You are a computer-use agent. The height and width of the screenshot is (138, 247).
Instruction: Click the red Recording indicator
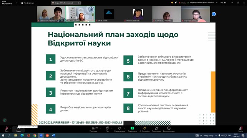pyautogui.click(x=182, y=3)
